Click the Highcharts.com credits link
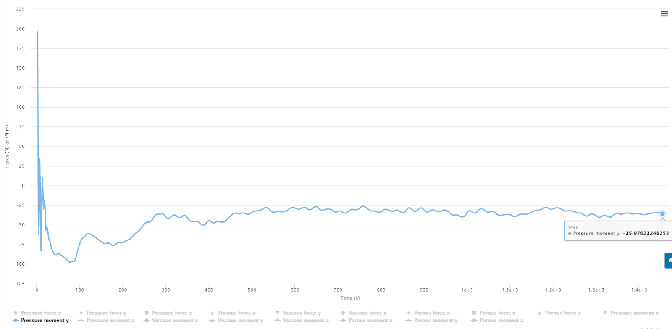The image size is (672, 329). click(654, 328)
